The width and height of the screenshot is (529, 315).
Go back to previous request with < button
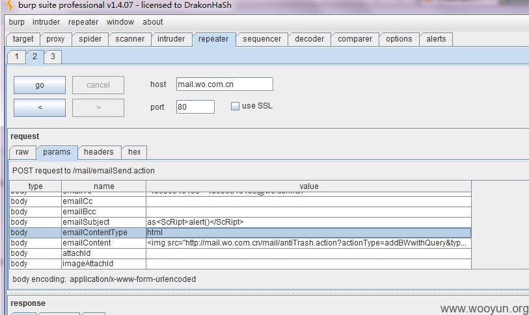coord(40,108)
